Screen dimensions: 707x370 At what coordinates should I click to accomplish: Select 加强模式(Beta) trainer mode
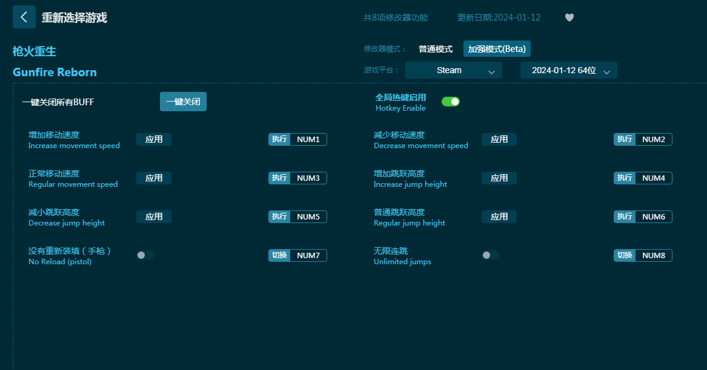[497, 49]
